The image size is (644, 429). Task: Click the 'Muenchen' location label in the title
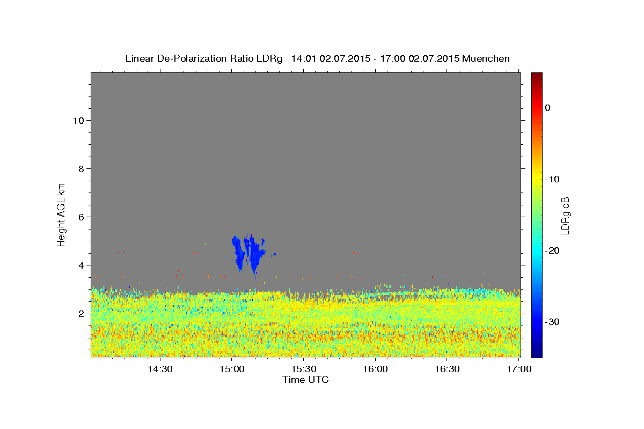[x=486, y=58]
